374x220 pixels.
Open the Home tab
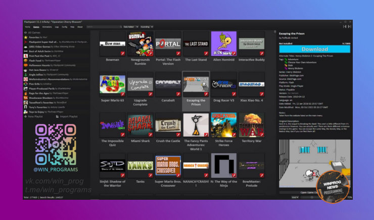point(28,27)
